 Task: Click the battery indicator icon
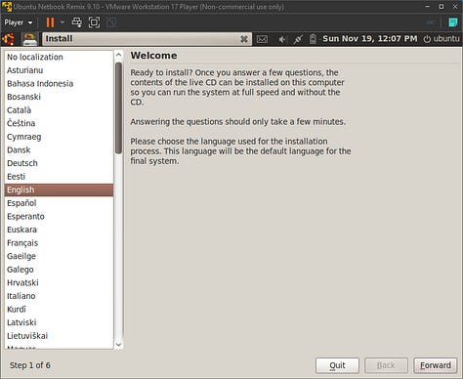[x=313, y=39]
